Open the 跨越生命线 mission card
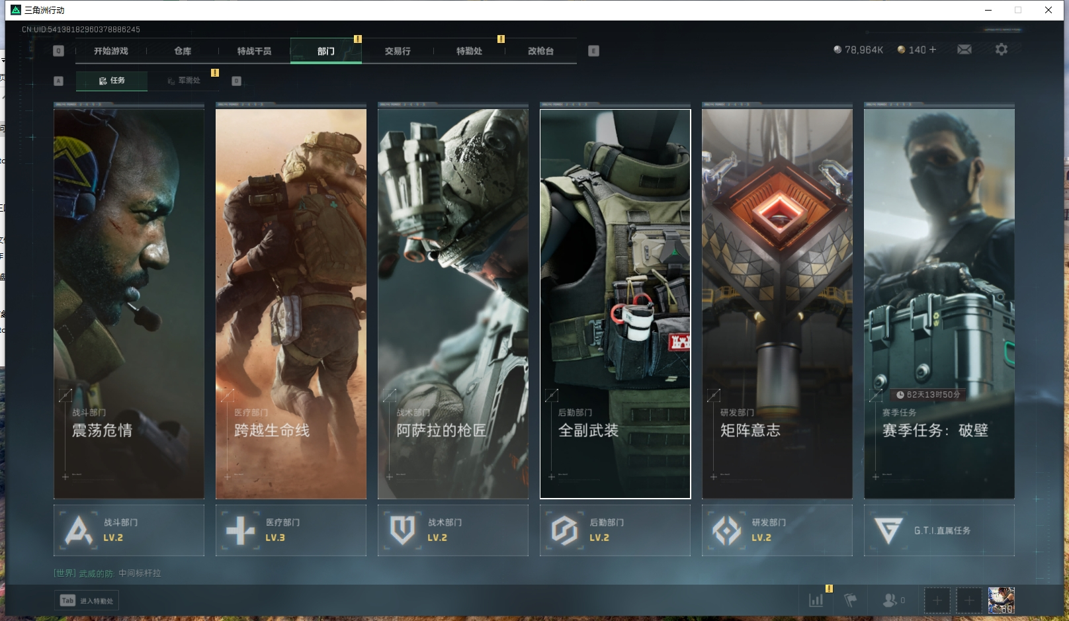This screenshot has width=1069, height=621. pos(291,304)
